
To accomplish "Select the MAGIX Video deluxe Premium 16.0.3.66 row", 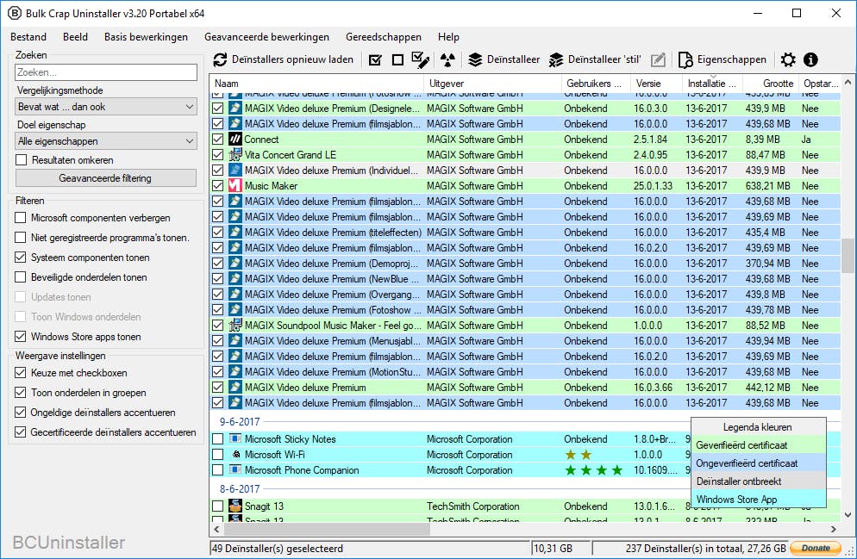I will 525,387.
